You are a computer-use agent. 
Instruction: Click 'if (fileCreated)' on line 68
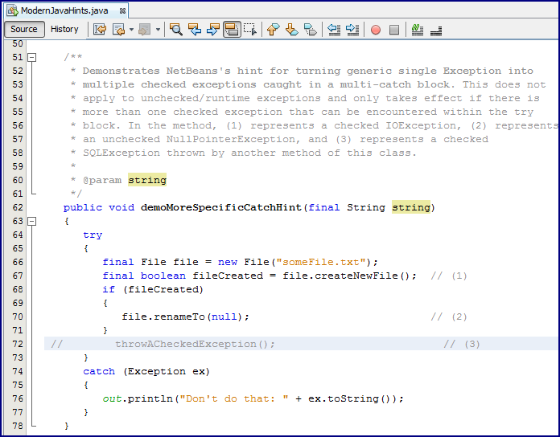coord(153,289)
